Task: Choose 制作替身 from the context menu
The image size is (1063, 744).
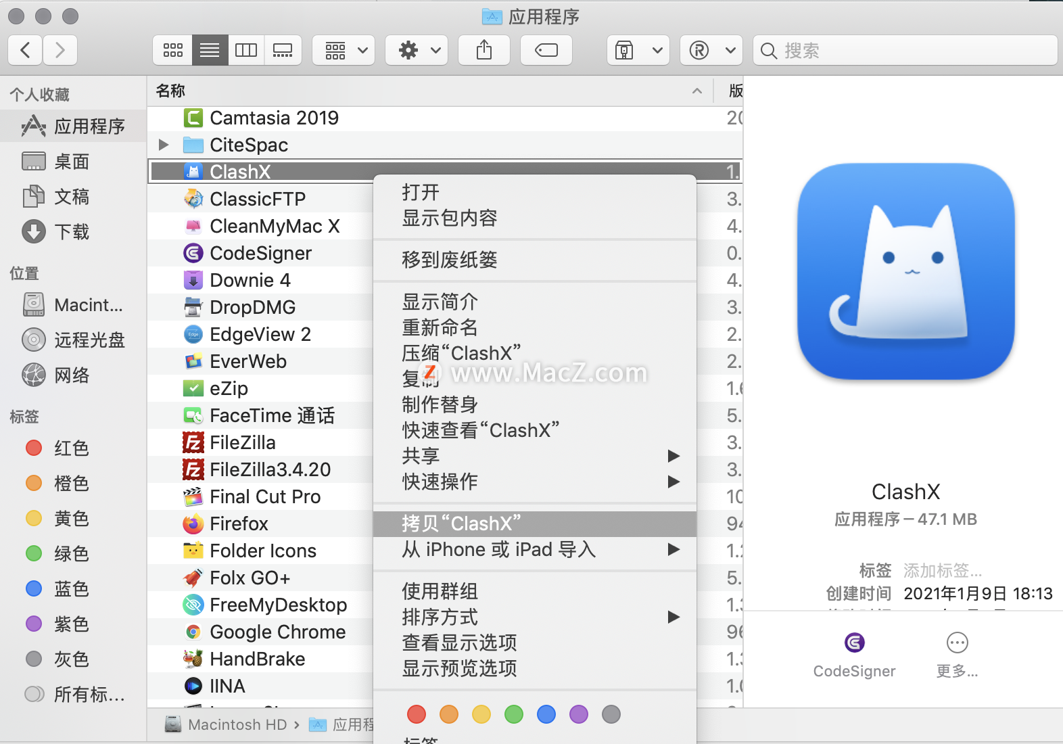Action: pos(535,404)
